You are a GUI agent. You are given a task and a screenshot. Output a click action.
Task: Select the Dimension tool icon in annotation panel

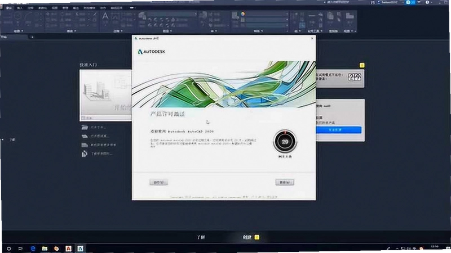[116, 16]
